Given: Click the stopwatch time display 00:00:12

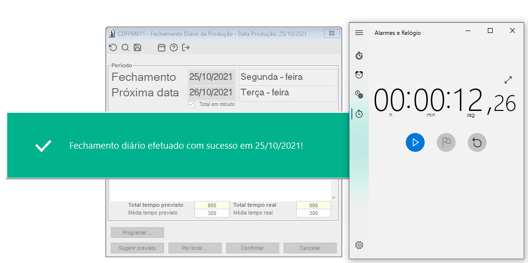Looking at the screenshot, I should 445,100.
